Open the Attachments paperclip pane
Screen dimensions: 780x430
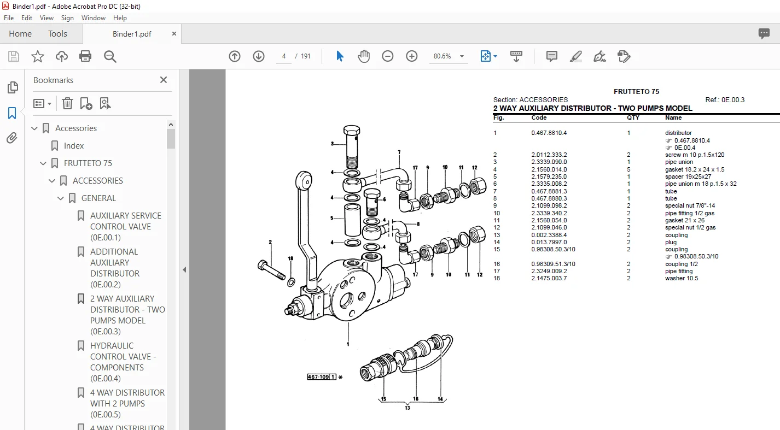(x=12, y=138)
